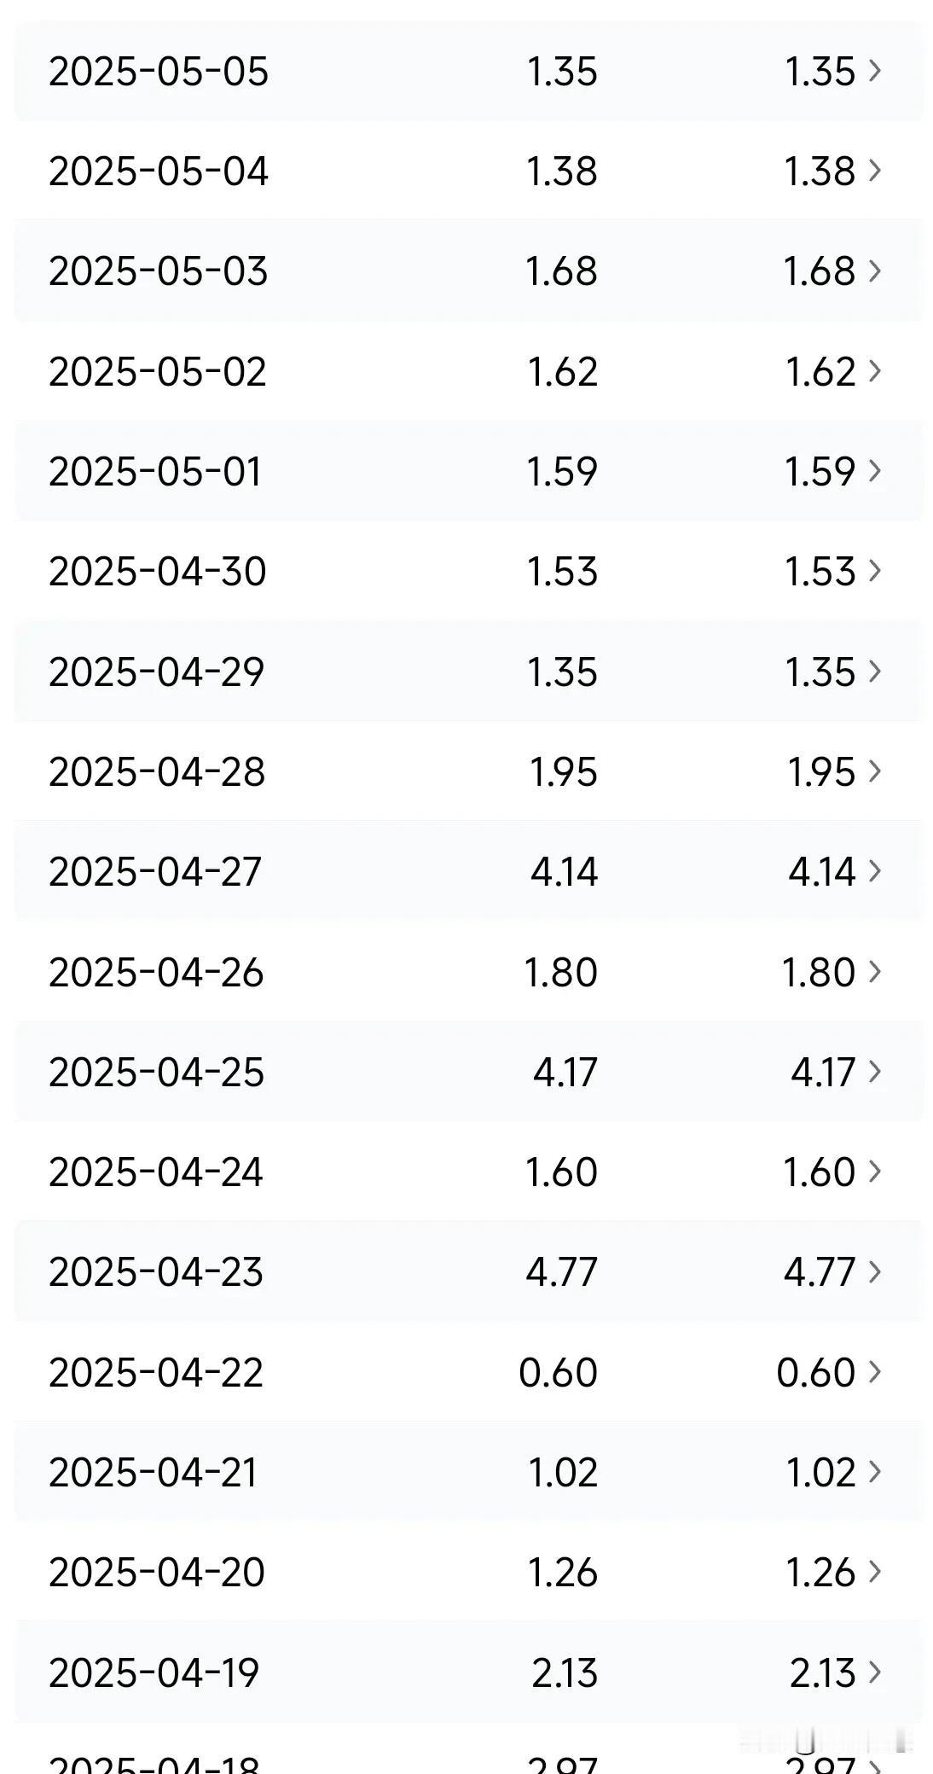
Task: Click the middle 1.02 value on 2025-04-21
Action: click(563, 1473)
